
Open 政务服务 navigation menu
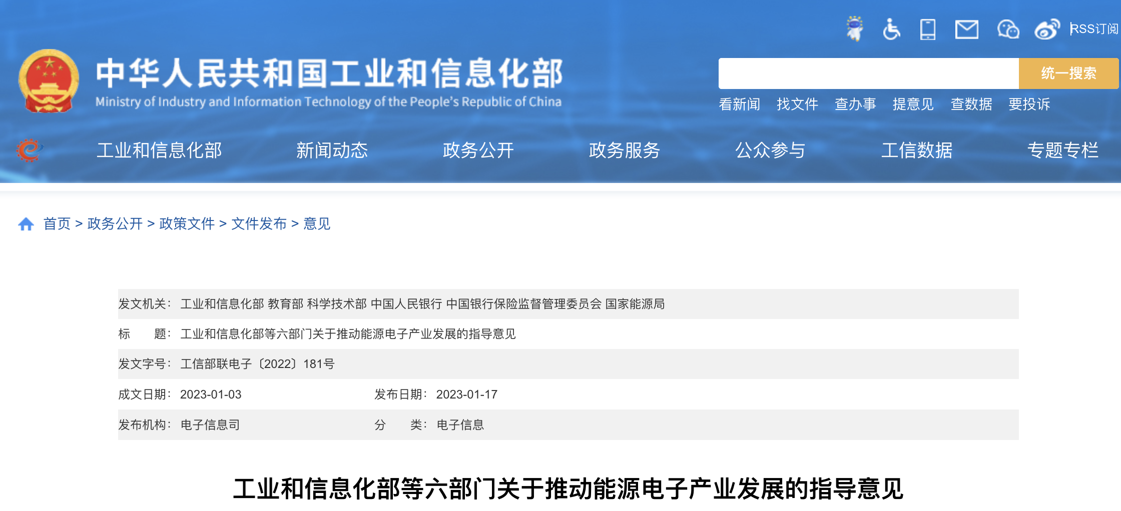point(625,150)
